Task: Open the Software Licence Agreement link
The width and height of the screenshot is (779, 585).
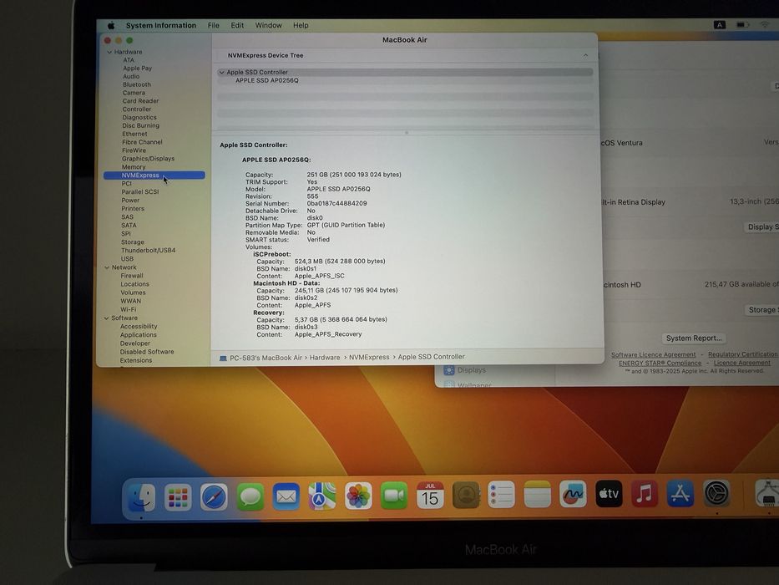Action: [x=653, y=354]
